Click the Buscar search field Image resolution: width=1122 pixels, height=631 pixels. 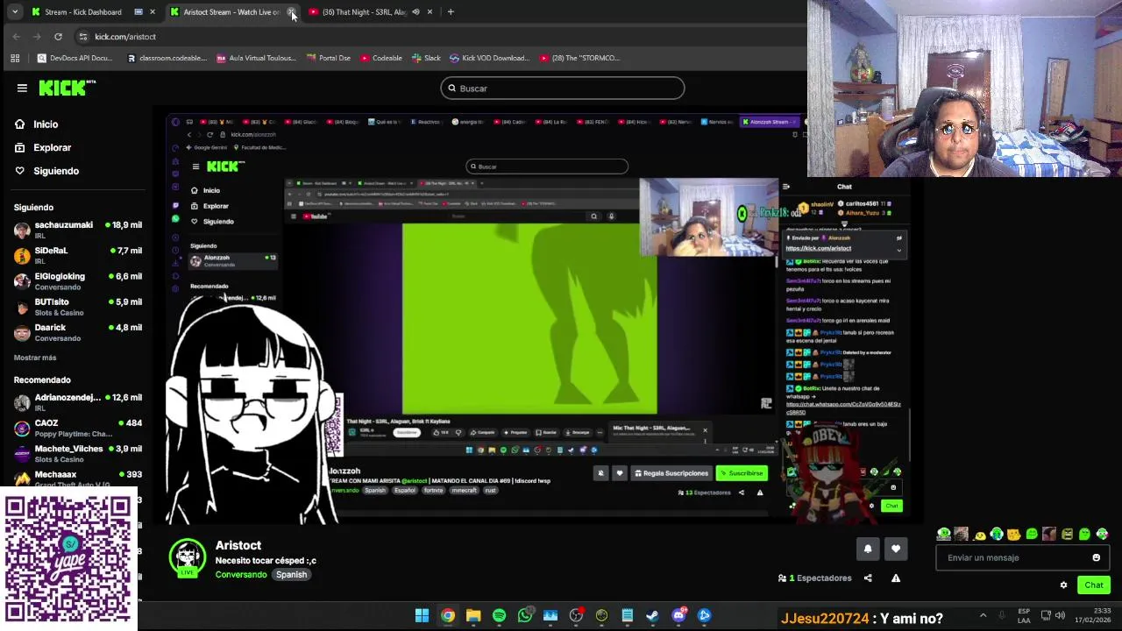click(x=562, y=89)
